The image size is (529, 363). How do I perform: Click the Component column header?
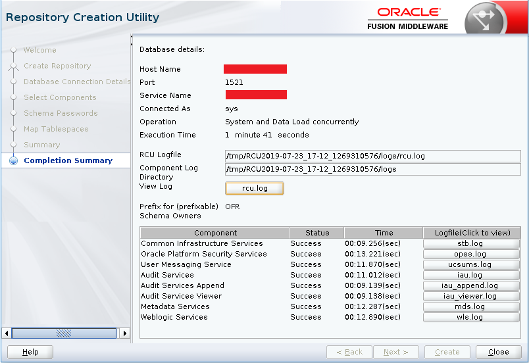[215, 233]
